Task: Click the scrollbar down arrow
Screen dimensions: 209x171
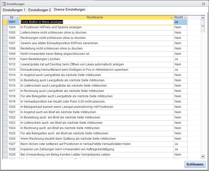Action: [x=203, y=157]
